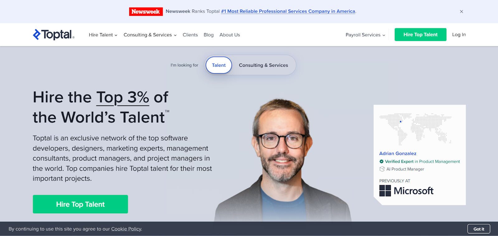Viewport: 498px width, 236px height.
Task: Switch to Consulting & Services toggle option
Action: [x=263, y=65]
